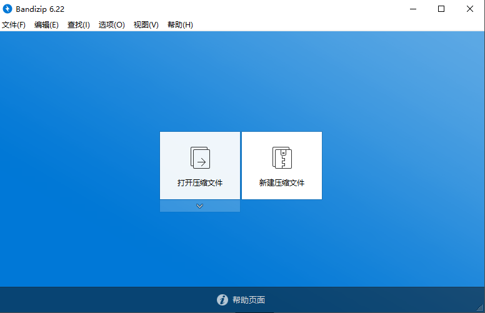The height and width of the screenshot is (313, 485).
Task: Open the 帮助页面 link
Action: coord(249,300)
